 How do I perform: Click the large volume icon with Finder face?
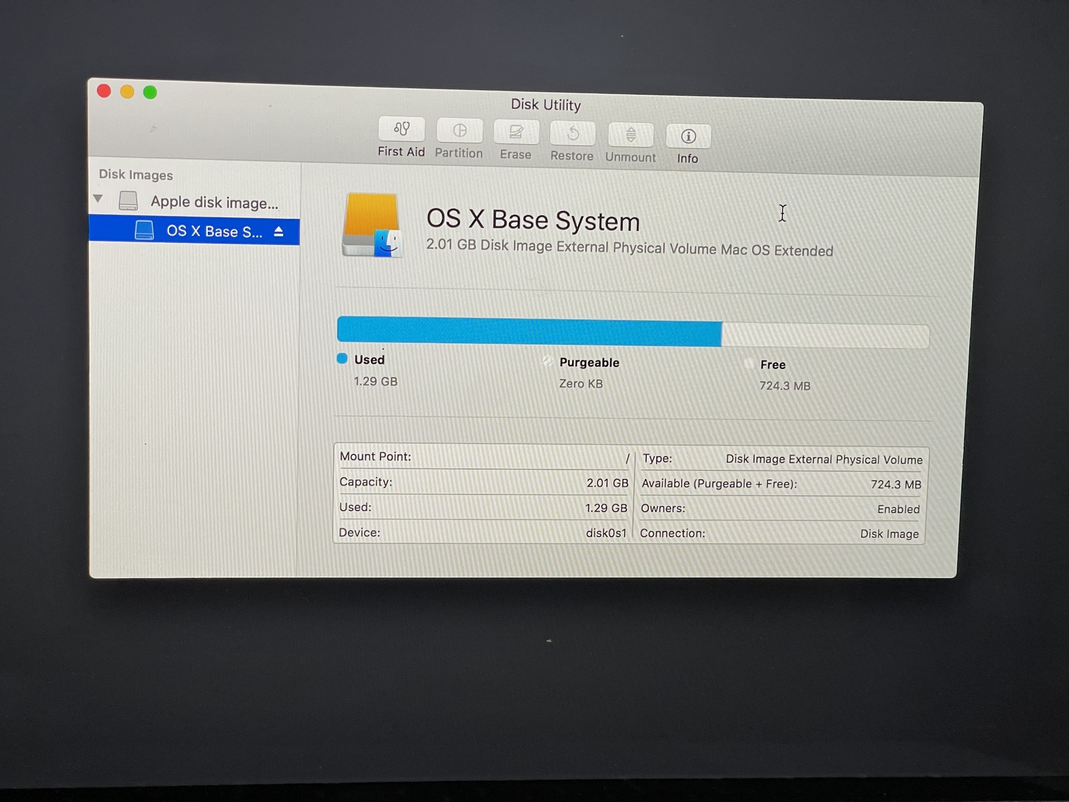[373, 225]
